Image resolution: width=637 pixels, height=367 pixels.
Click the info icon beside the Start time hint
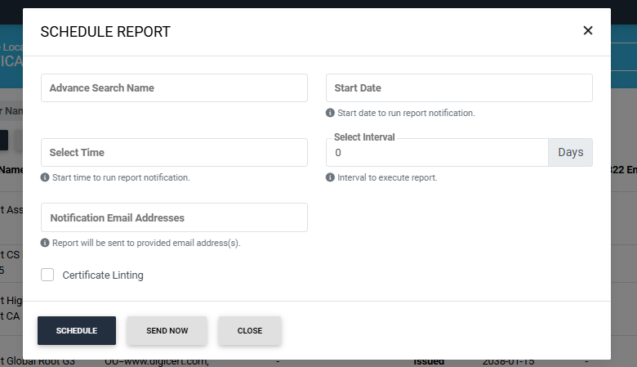coord(45,177)
